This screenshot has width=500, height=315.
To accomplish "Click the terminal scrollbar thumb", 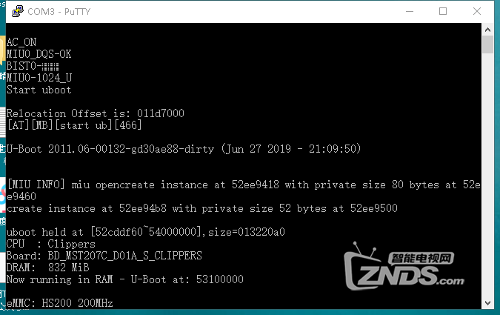I will [487, 44].
